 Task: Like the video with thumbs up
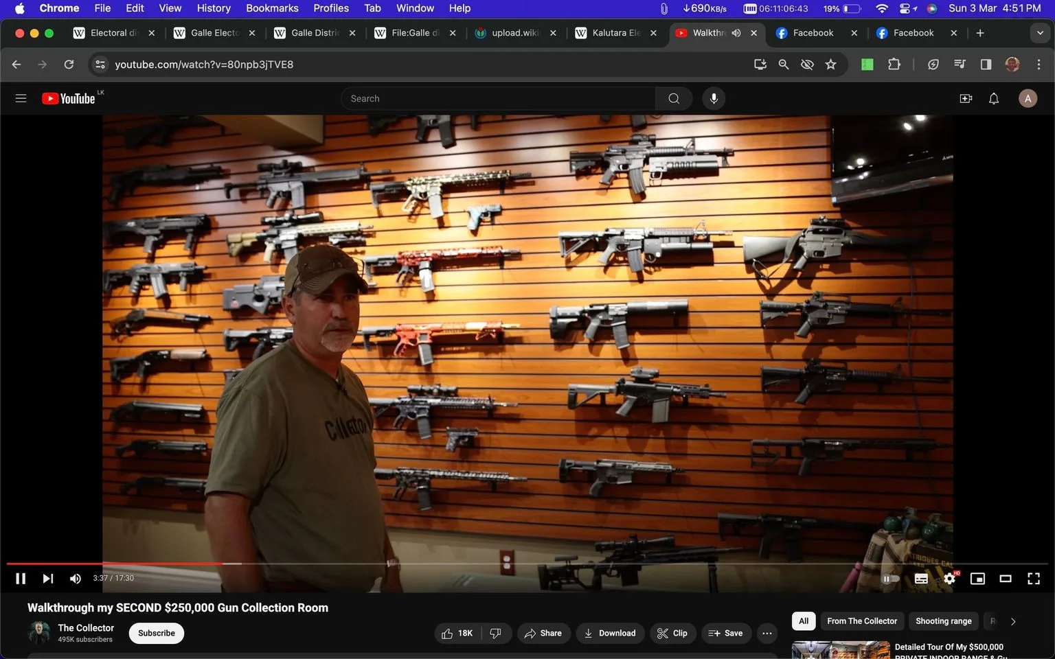[x=457, y=633]
